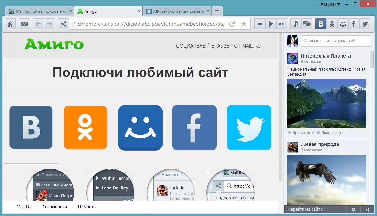Open feed settings gear icon
Screen dimensions: 377x216
point(353,209)
